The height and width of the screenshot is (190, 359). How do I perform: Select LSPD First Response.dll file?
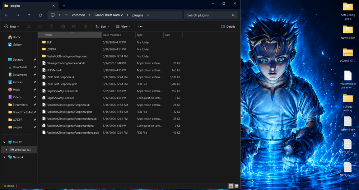click(x=59, y=77)
